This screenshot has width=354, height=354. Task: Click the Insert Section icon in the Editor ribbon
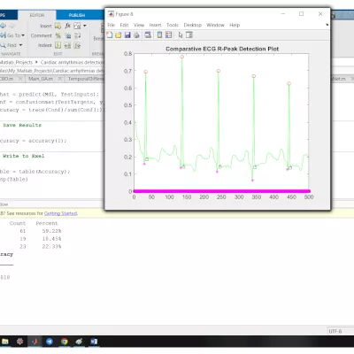(x=58, y=26)
